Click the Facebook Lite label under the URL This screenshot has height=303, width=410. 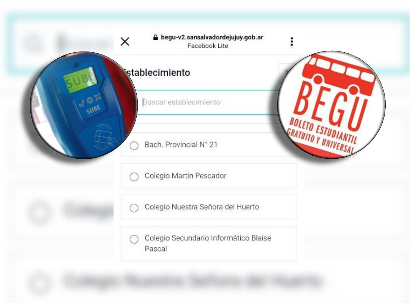tap(208, 46)
